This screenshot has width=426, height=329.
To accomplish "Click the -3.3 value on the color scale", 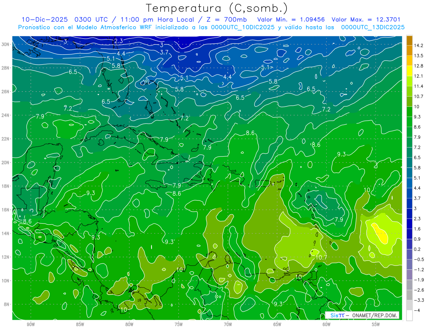I will (419, 300).
